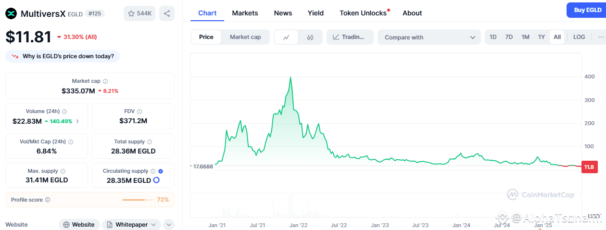Show Profile score info icon

pyautogui.click(x=48, y=200)
